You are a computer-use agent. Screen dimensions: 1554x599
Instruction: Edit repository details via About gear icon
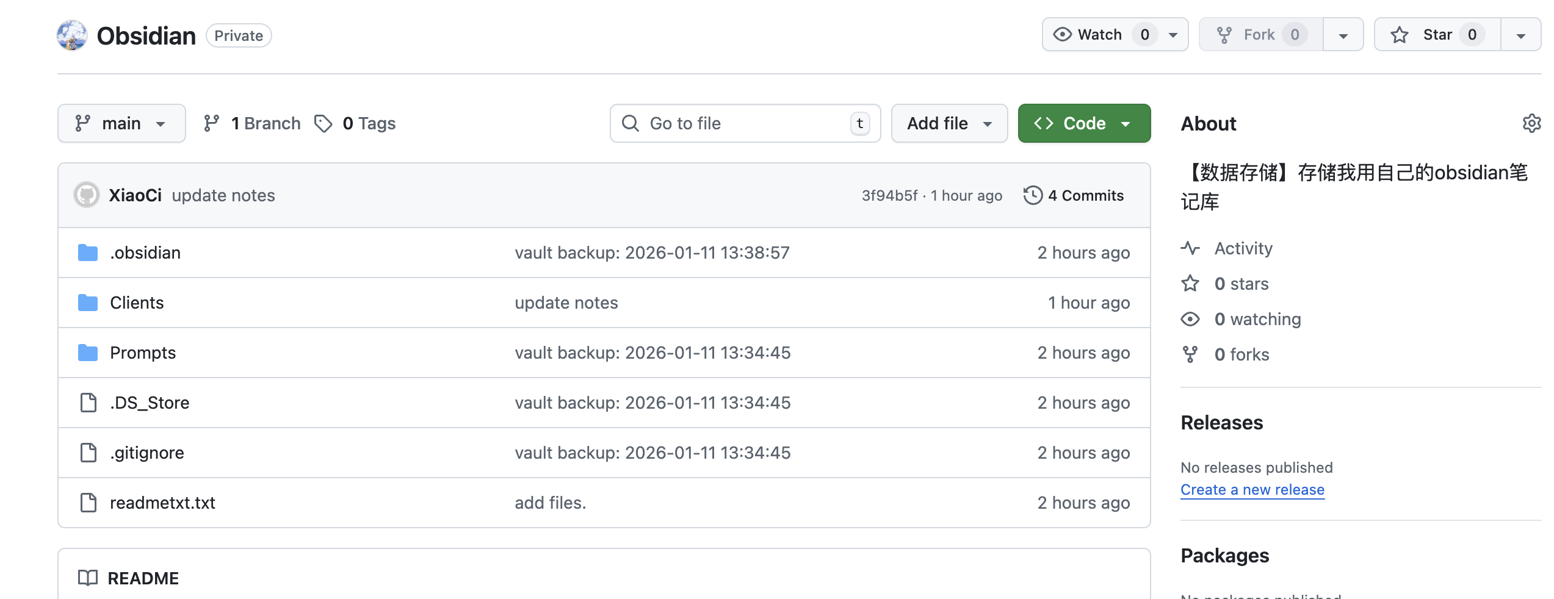[1531, 123]
